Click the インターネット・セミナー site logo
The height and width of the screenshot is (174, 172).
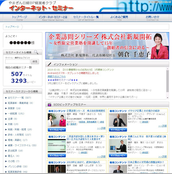[41, 8]
